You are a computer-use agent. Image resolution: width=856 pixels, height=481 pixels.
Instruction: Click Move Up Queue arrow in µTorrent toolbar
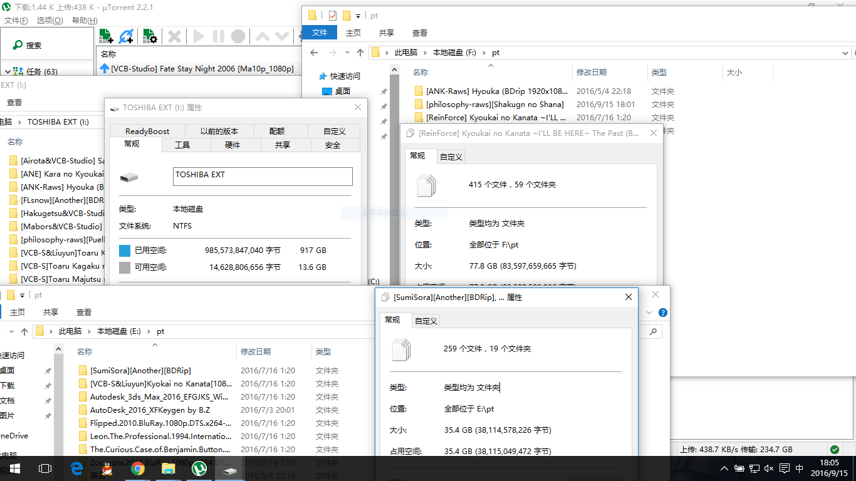coord(262,36)
